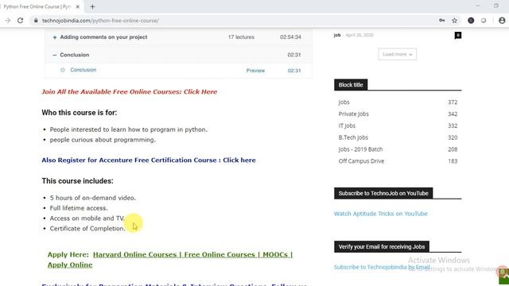The width and height of the screenshot is (509, 286).
Task: Open the Jobs category
Action: pos(344,102)
